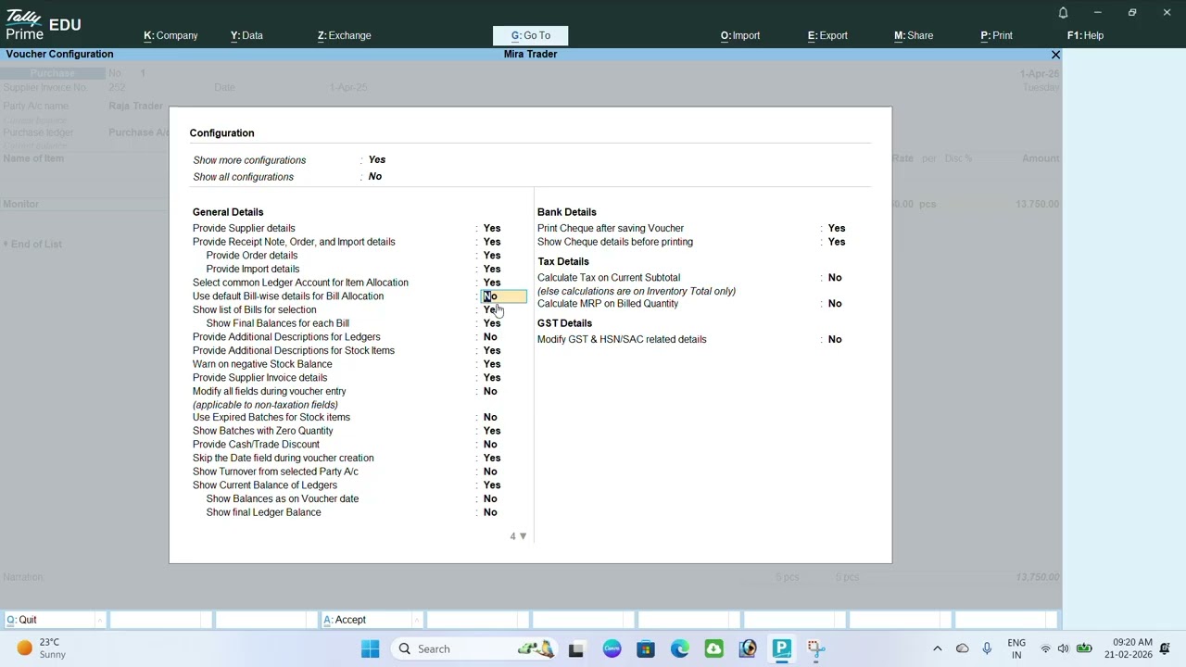The image size is (1186, 667).
Task: Open the P: Print menu
Action: tap(996, 35)
